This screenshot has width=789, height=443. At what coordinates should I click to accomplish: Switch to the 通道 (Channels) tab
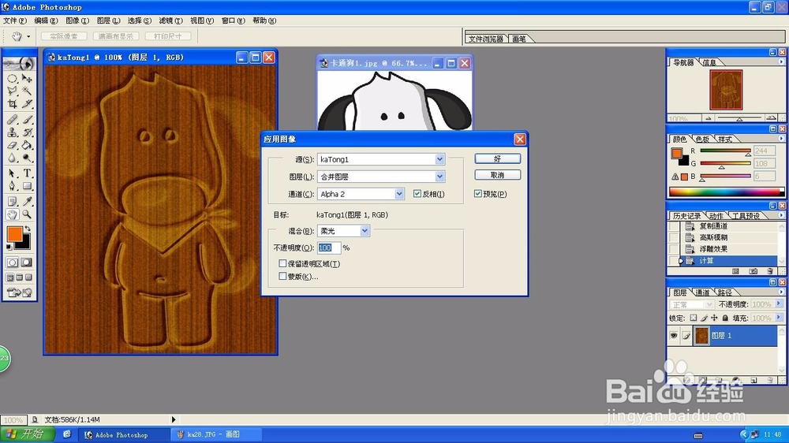coord(702,292)
